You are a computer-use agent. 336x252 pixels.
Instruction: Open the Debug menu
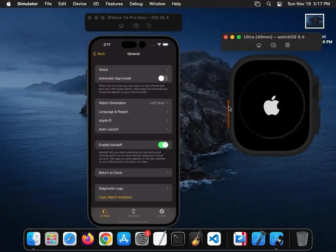pos(136,4)
